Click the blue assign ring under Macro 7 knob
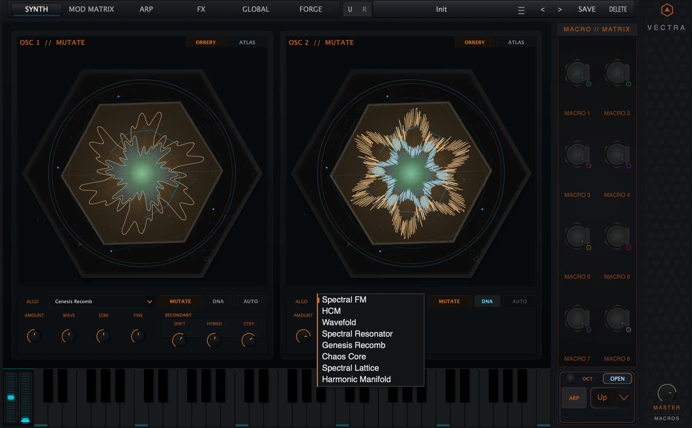The width and height of the screenshot is (692, 428). (x=589, y=330)
